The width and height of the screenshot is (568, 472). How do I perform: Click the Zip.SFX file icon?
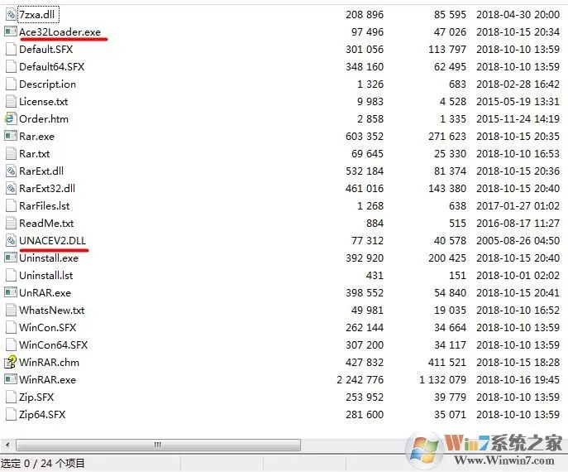pos(11,397)
